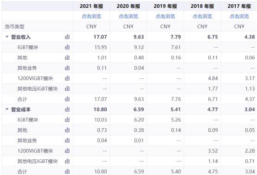Open 点击浏览 link under 2020 年报
The width and height of the screenshot is (257, 175).
[128, 16]
